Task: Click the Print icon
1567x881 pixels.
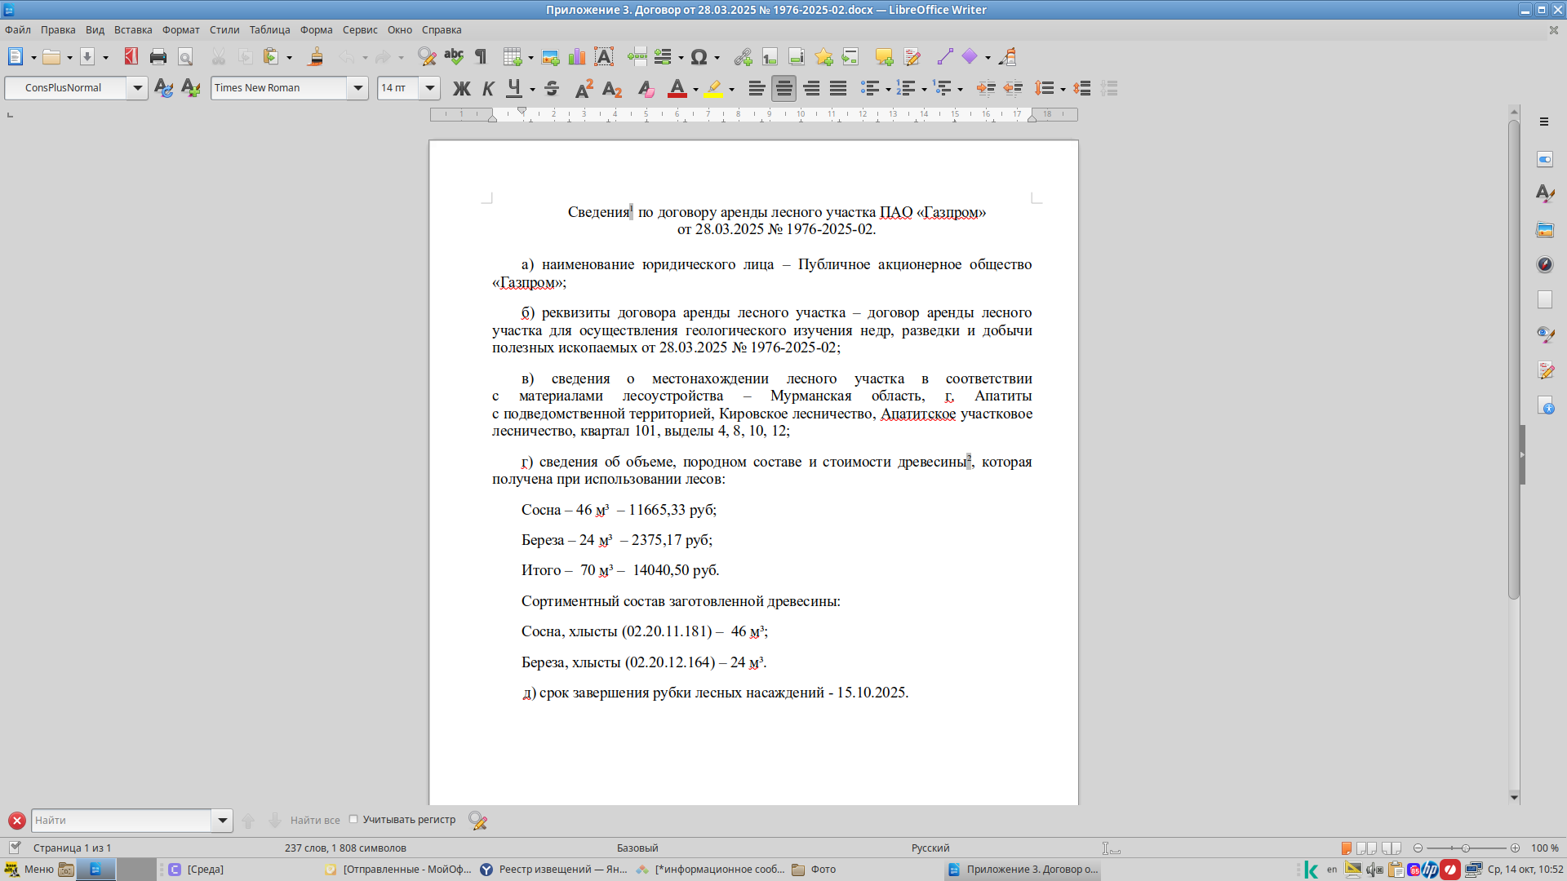Action: click(x=158, y=56)
